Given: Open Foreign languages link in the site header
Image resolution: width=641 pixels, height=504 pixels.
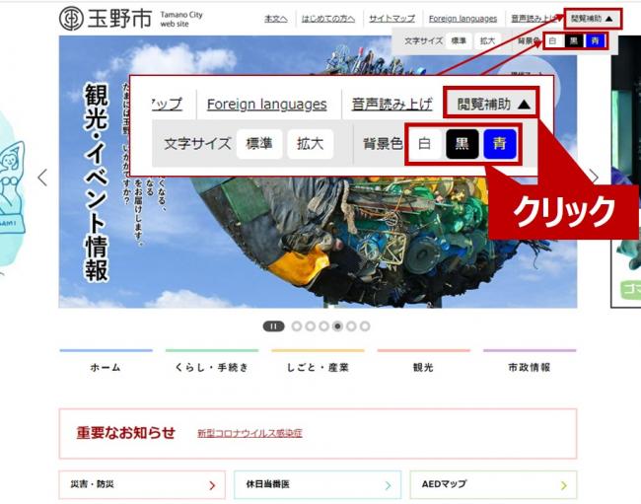Looking at the screenshot, I should 463,19.
